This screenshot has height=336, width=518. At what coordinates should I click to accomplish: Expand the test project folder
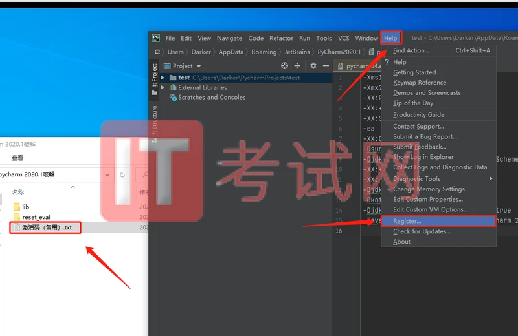click(x=163, y=78)
